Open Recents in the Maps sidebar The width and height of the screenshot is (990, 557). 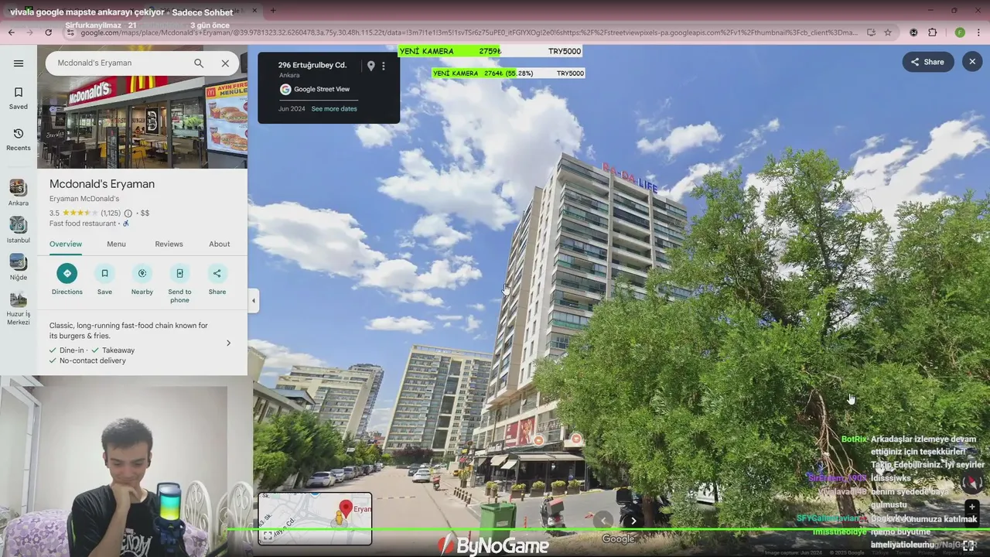point(19,140)
